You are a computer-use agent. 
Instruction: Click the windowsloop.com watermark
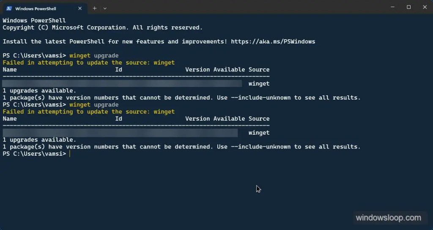pyautogui.click(x=389, y=218)
